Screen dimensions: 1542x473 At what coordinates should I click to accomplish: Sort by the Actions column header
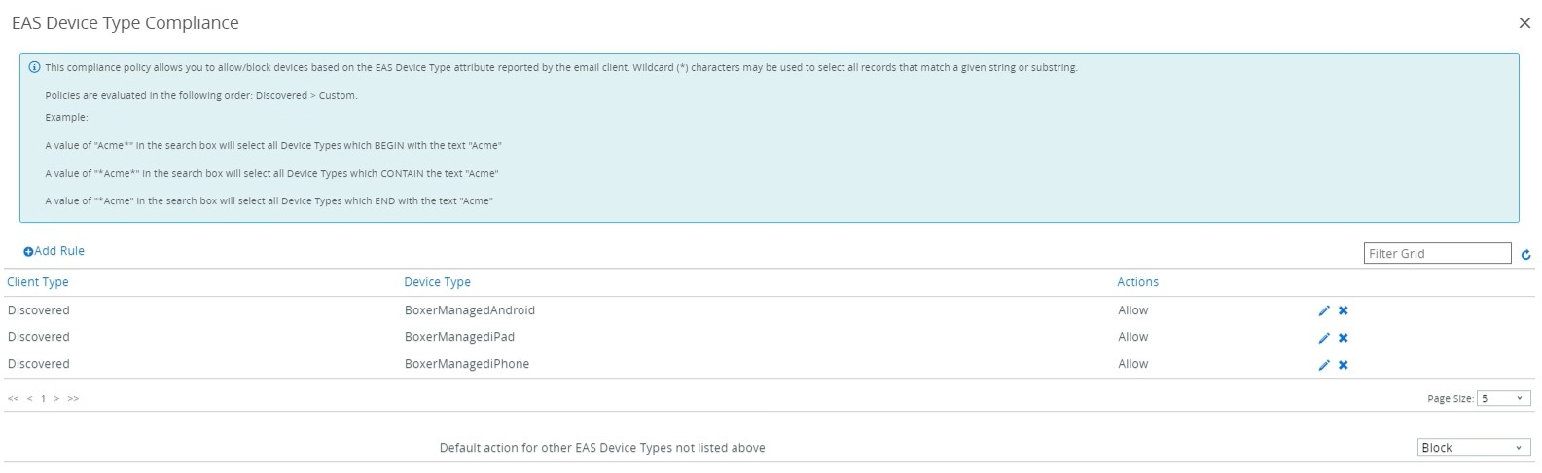click(x=1137, y=282)
